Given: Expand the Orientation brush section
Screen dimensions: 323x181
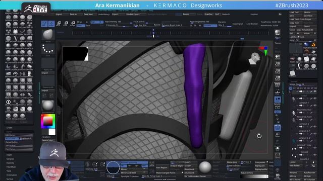Looking at the screenshot, I should click(12, 175).
